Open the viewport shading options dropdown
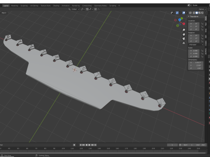210x157 pixels. tap(205, 13)
